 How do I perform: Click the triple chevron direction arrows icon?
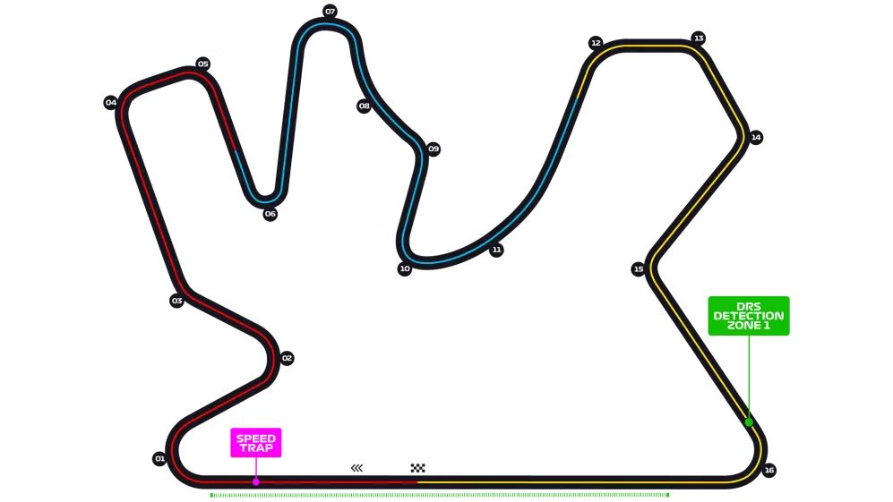click(x=357, y=468)
